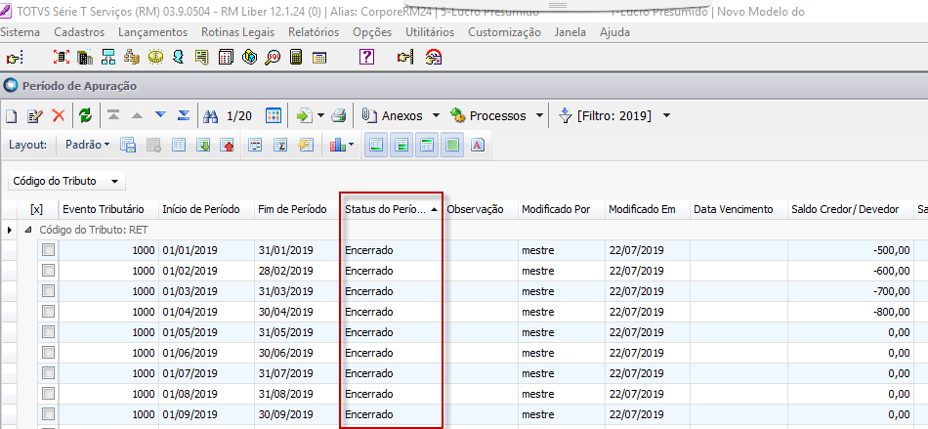Open the Customização menu

point(504,32)
